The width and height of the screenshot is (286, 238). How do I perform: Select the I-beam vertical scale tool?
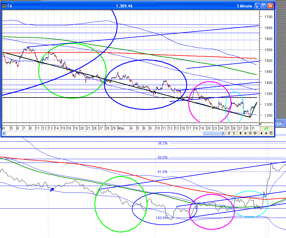click(234, 133)
